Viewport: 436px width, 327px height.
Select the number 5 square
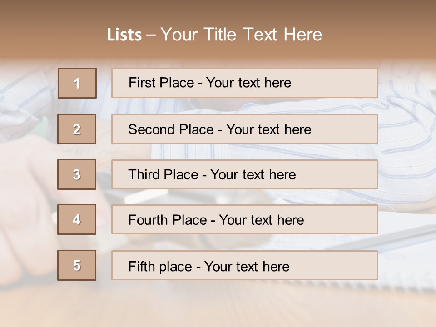(x=77, y=265)
